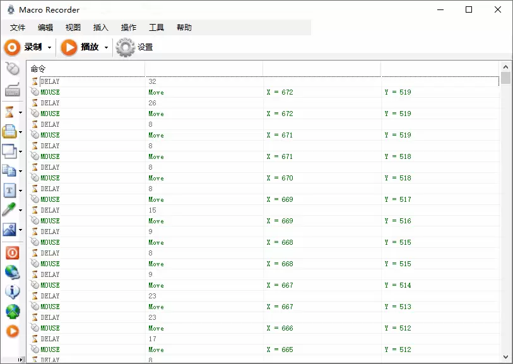Select the delay value 17 cell
Viewport: 513px width, 364px height.
click(x=153, y=339)
